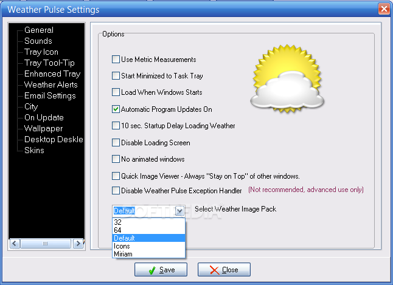Uncheck Automatic Program Updates On

[x=116, y=109]
